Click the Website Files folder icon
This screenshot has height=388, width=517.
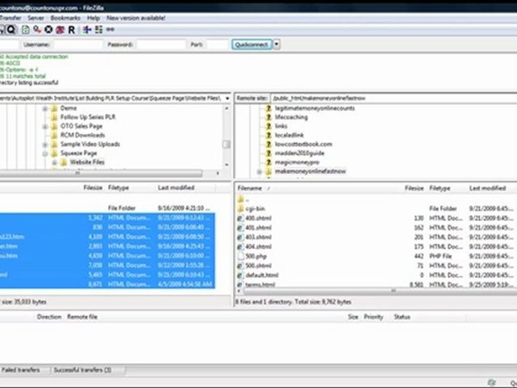[64, 162]
